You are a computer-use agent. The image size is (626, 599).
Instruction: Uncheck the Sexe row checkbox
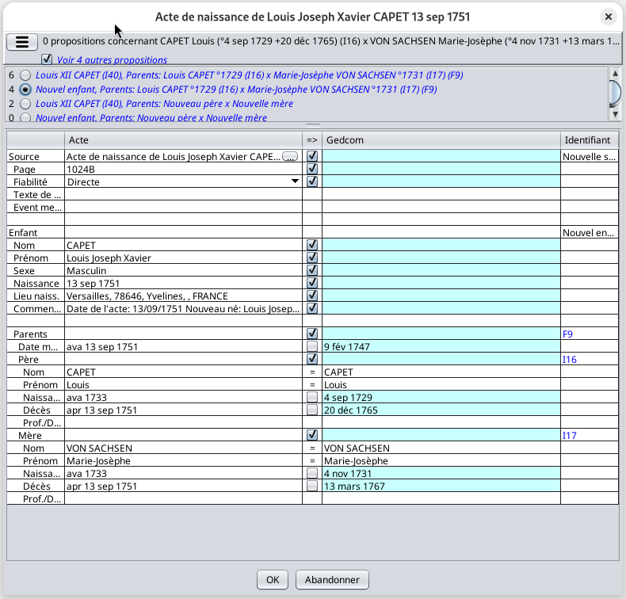pos(312,270)
